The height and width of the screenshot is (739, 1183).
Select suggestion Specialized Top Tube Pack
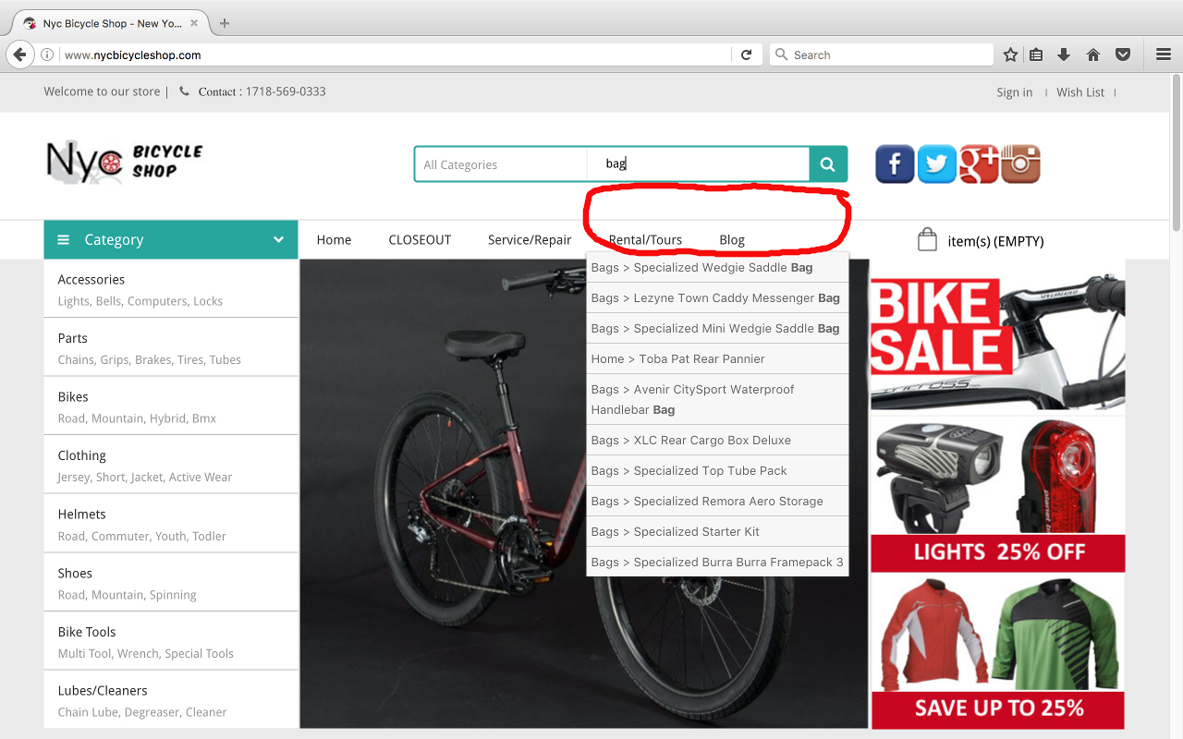pyautogui.click(x=717, y=471)
